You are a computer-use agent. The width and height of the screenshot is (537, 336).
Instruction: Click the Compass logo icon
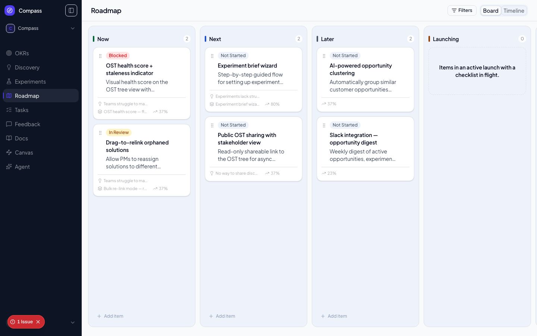(x=10, y=10)
